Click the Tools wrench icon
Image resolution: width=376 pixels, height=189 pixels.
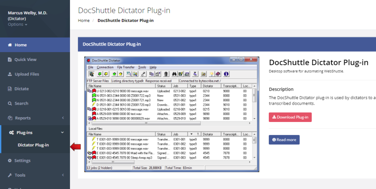(x=10, y=175)
